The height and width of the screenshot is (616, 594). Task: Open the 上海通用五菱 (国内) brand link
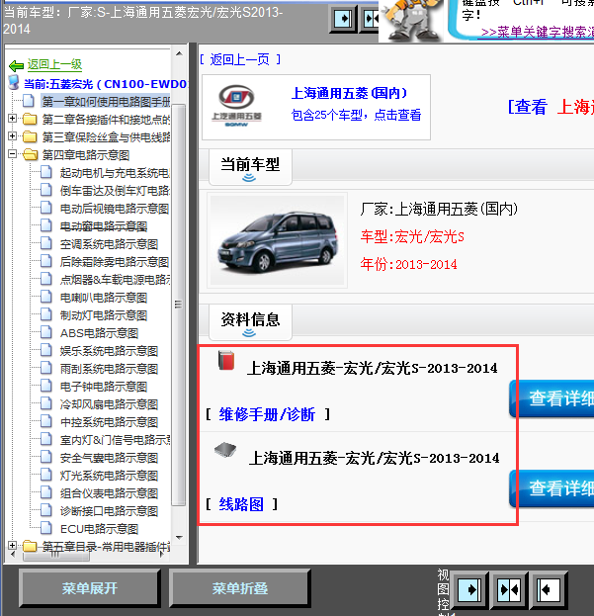349,94
